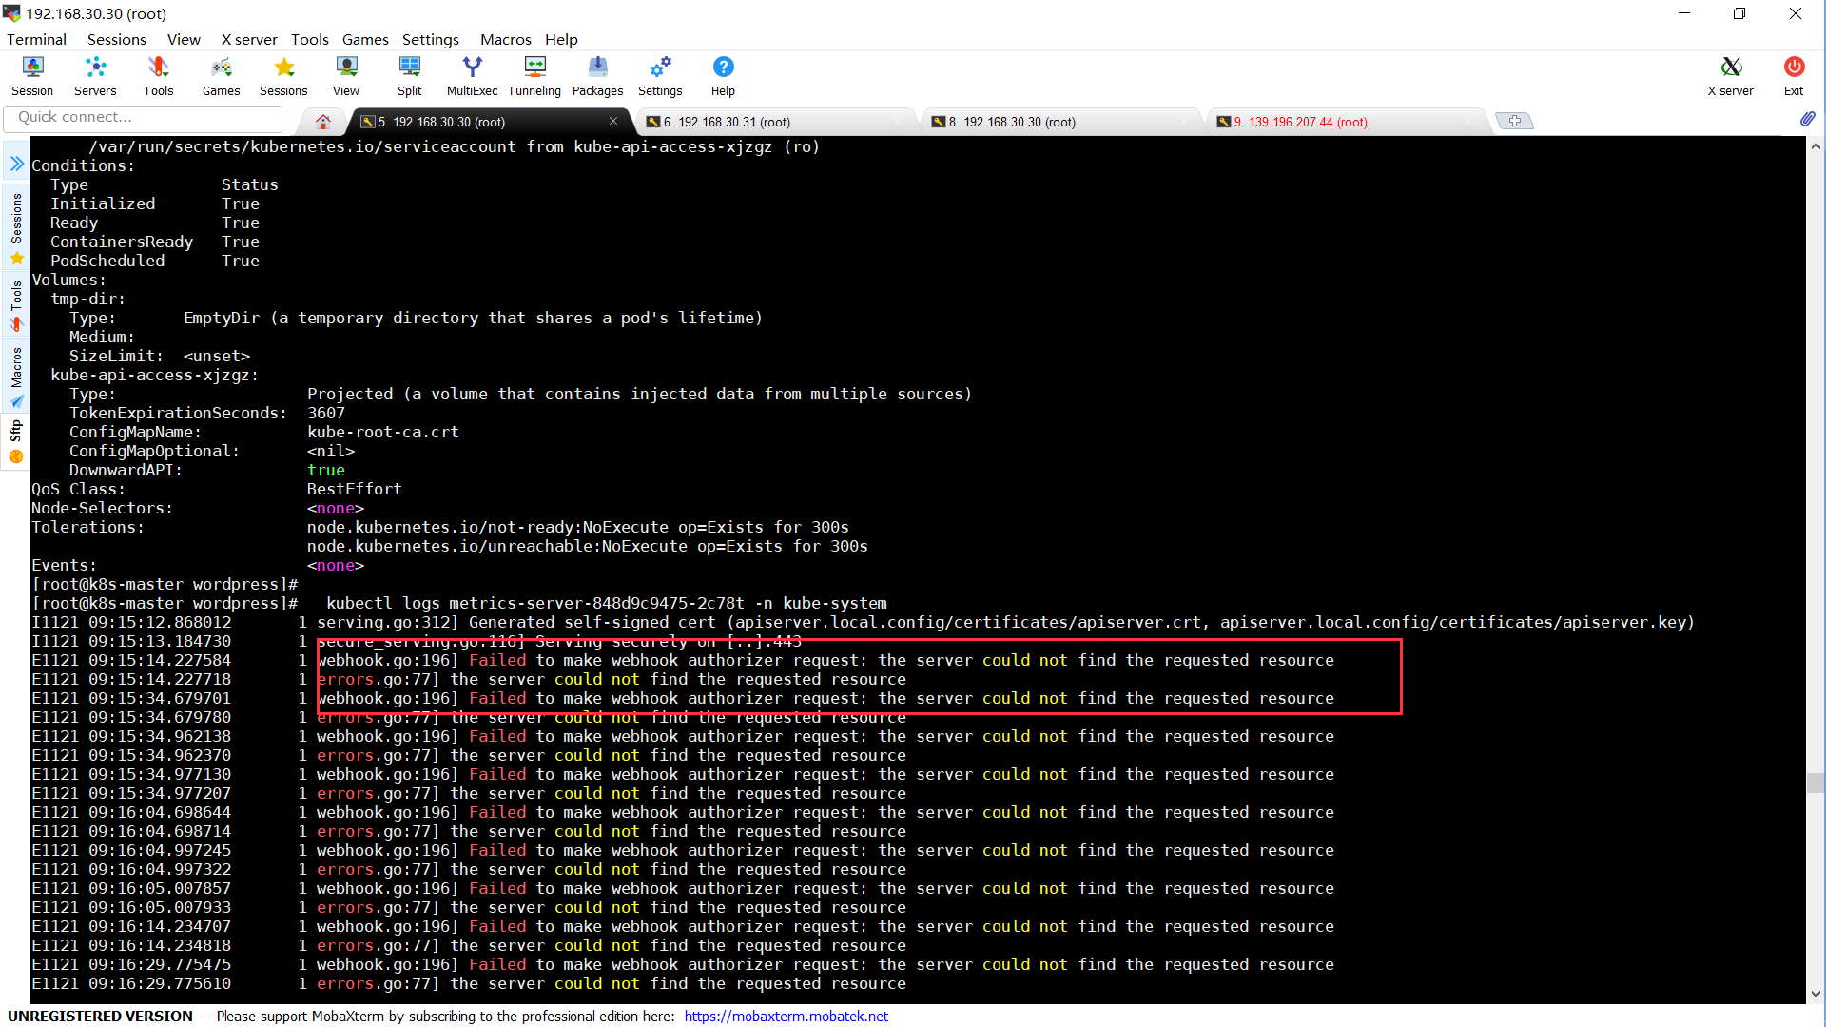Screen dimensions: 1826x1027
Task: Open the Sessions side panel tab
Action: [16, 226]
